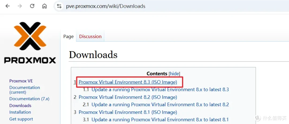Image resolution: width=289 pixels, height=124 pixels.
Task: Open Update to latest 8.2 section link
Action: point(160,105)
